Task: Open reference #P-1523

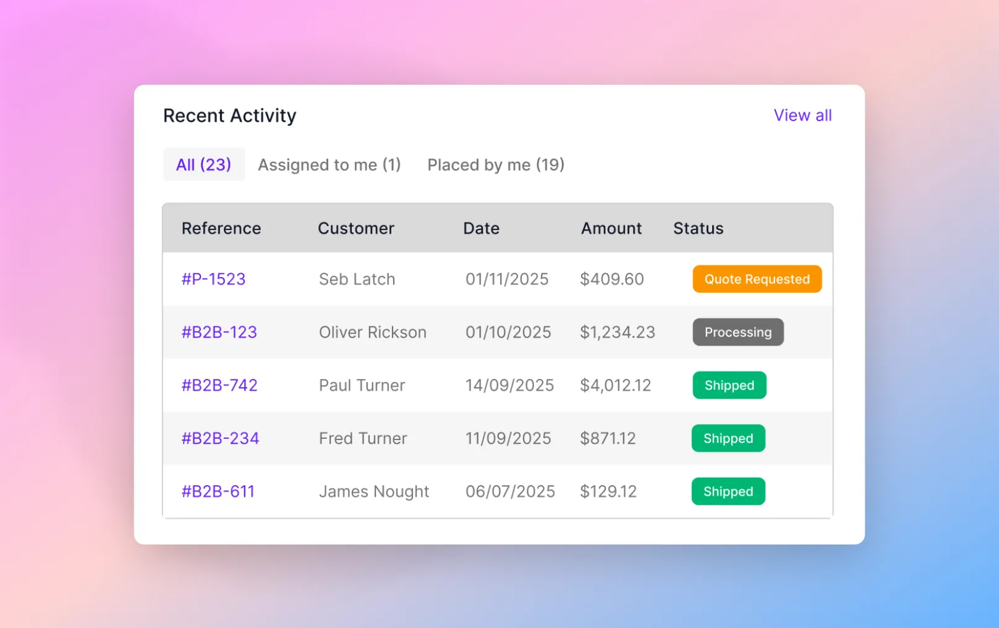Action: coord(213,279)
